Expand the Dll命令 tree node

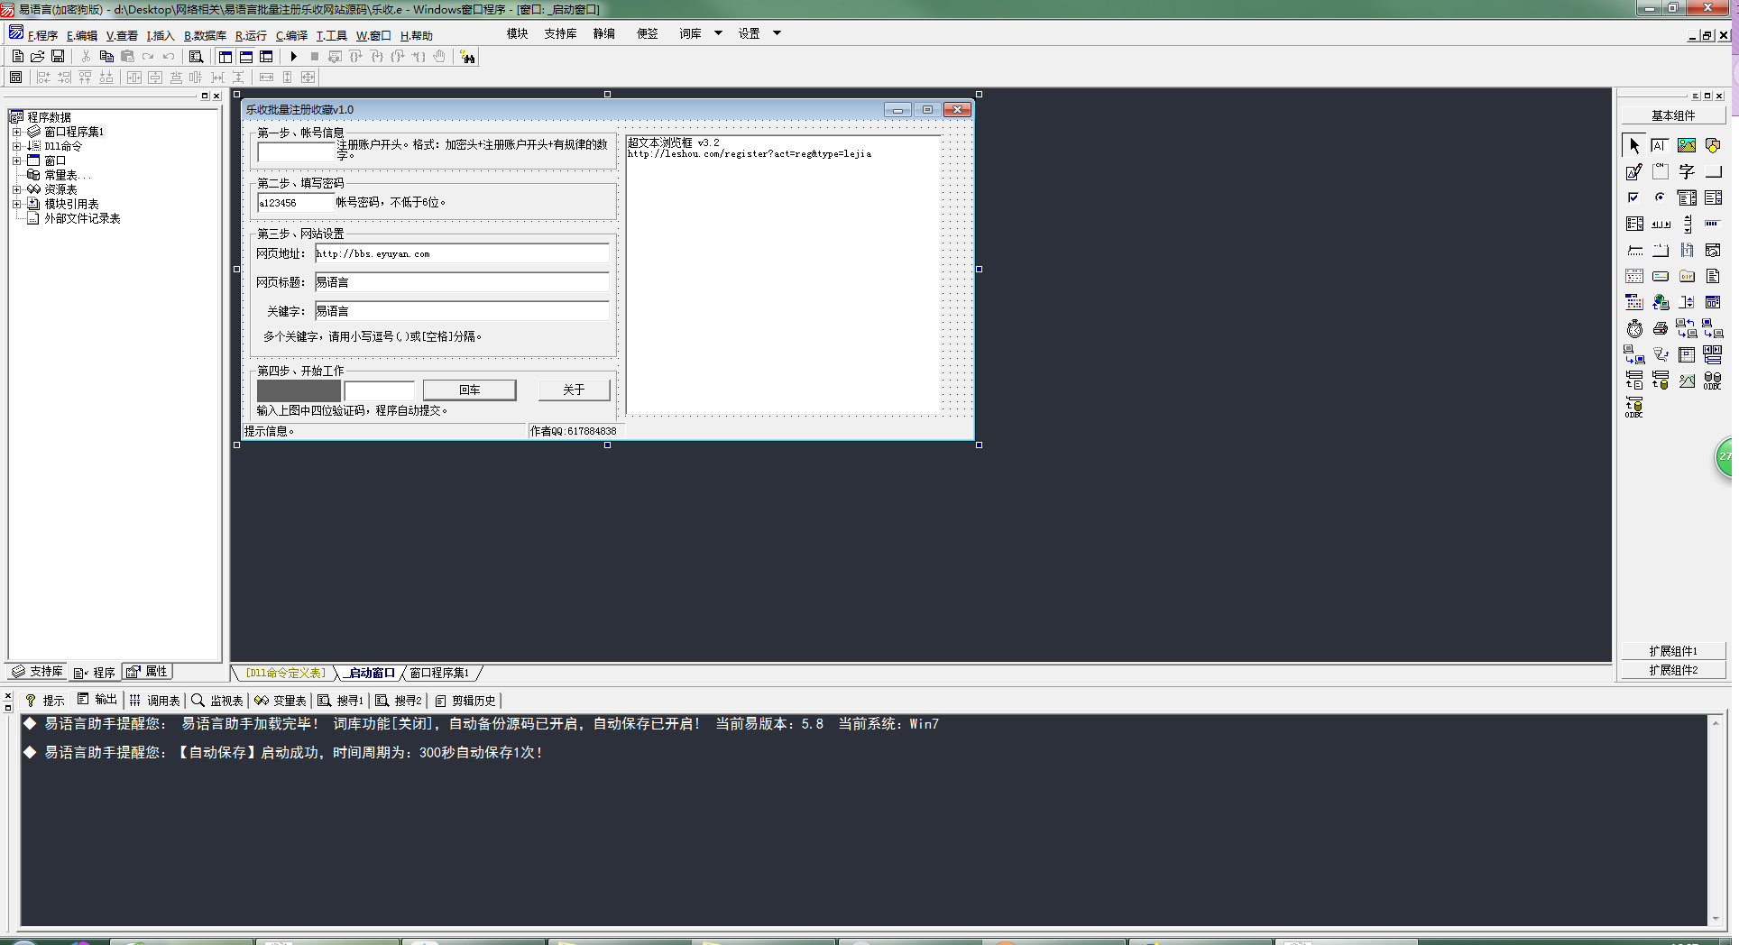click(16, 146)
